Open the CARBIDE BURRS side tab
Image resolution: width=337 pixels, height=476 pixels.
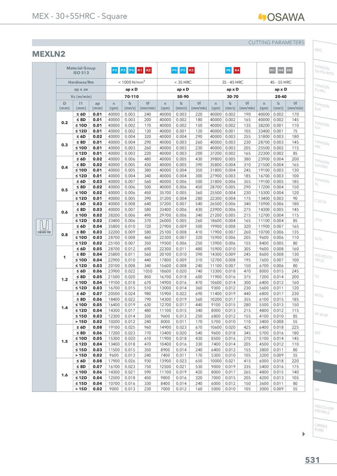pos(324,428)
